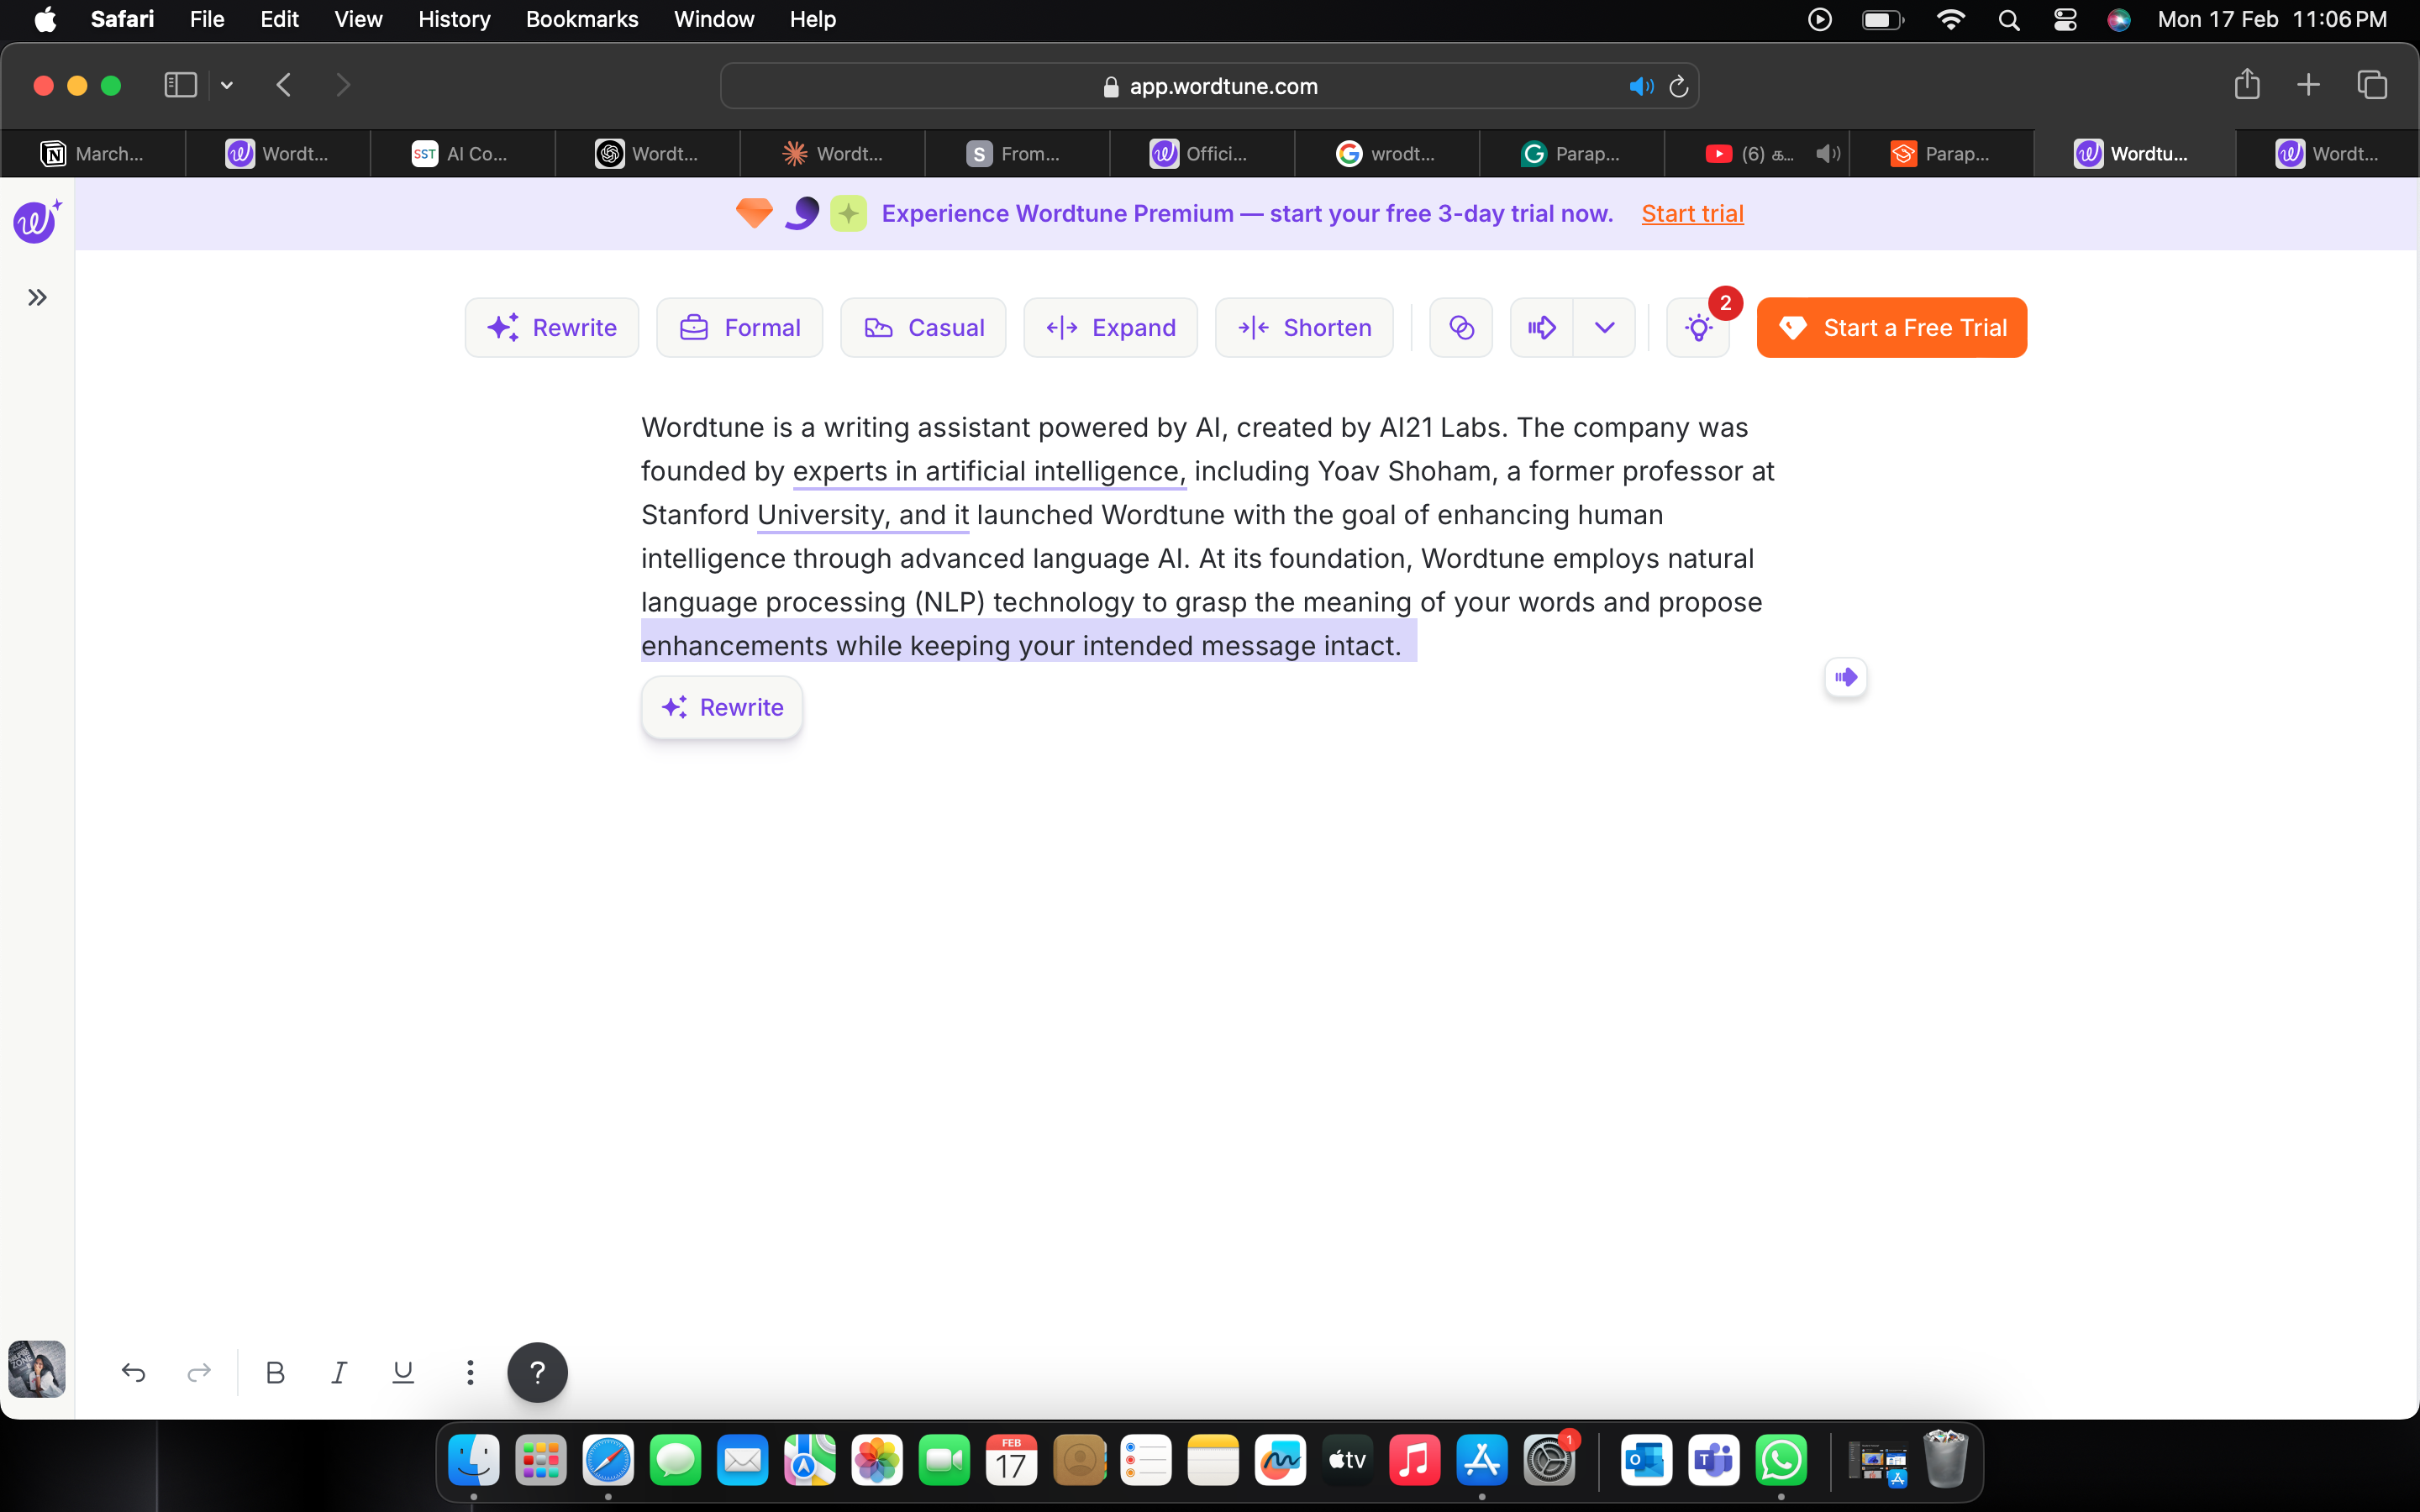This screenshot has height=1512, width=2420.
Task: Open the tab group dropdown chevron
Action: [227, 85]
